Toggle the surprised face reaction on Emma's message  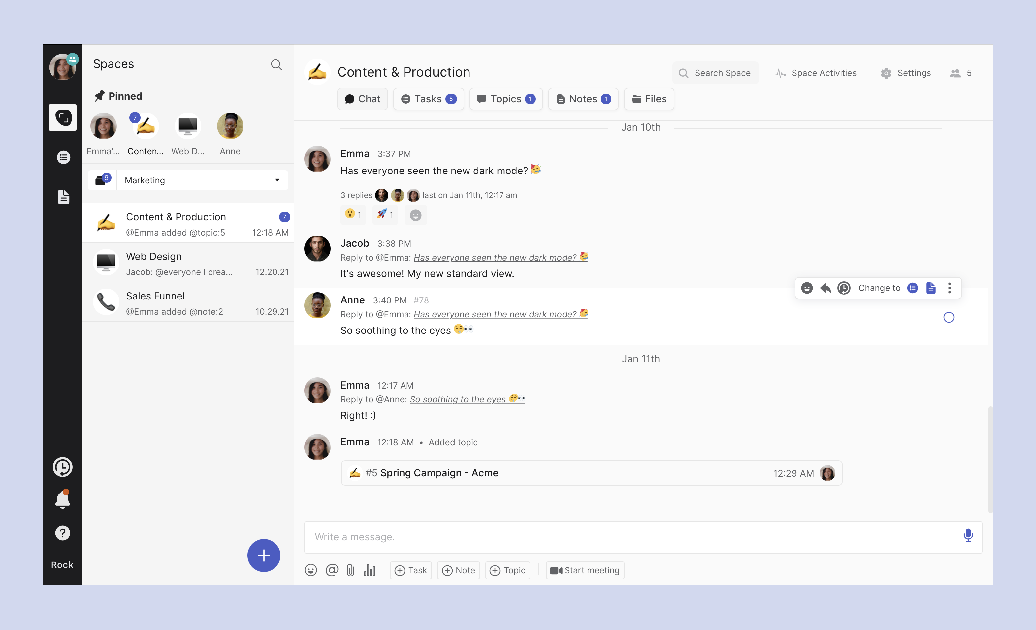353,215
